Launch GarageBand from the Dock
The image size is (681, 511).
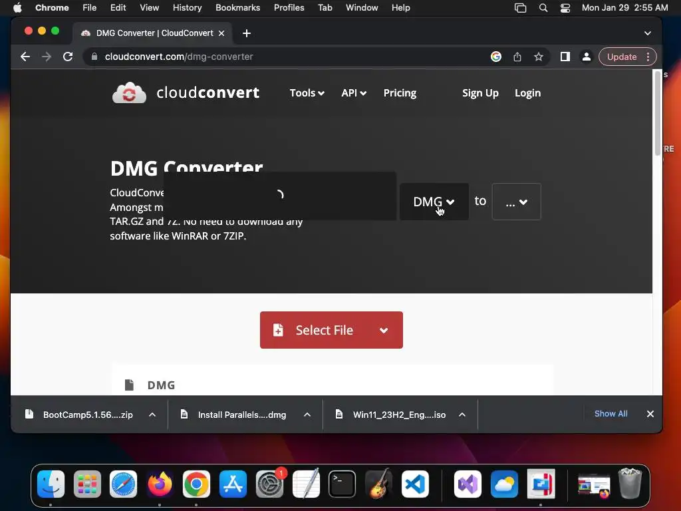coord(378,484)
